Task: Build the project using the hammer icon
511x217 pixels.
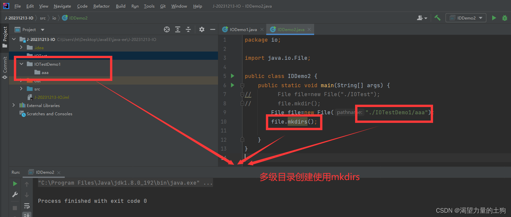Action: (437, 18)
